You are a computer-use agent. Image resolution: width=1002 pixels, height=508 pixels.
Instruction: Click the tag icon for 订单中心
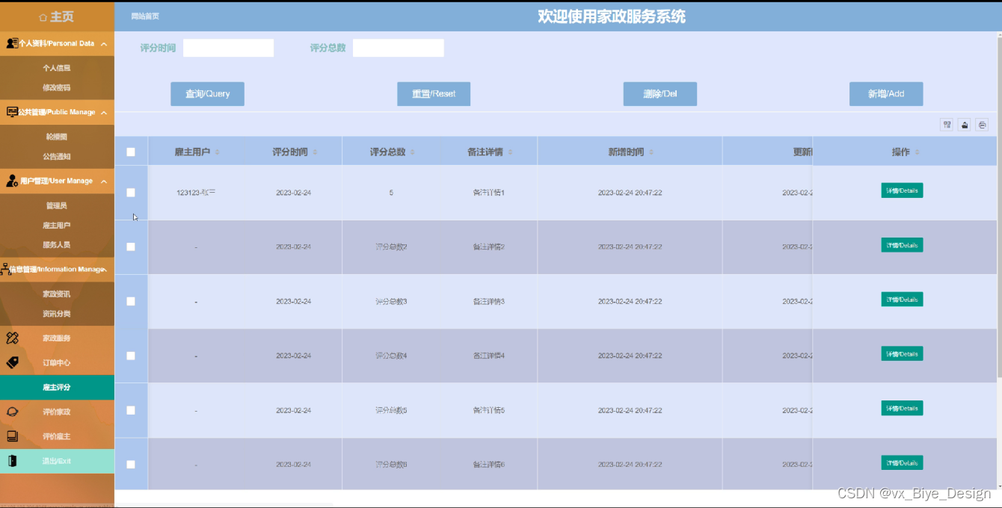tap(12, 362)
